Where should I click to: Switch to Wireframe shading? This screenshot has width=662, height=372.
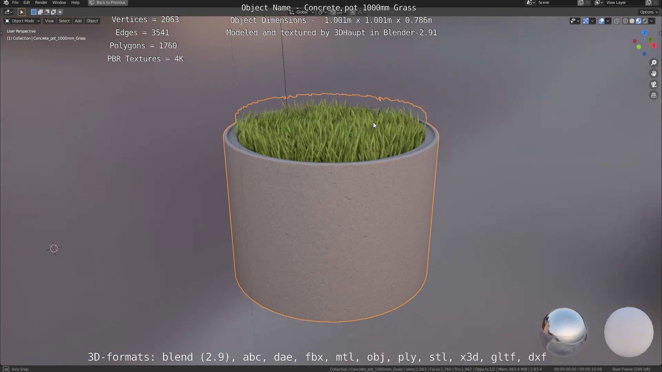coord(625,21)
